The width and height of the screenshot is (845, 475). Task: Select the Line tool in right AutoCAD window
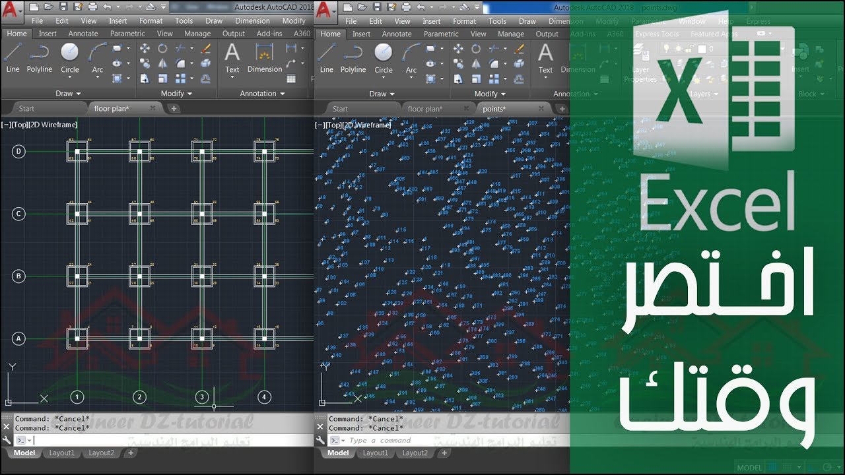point(326,58)
